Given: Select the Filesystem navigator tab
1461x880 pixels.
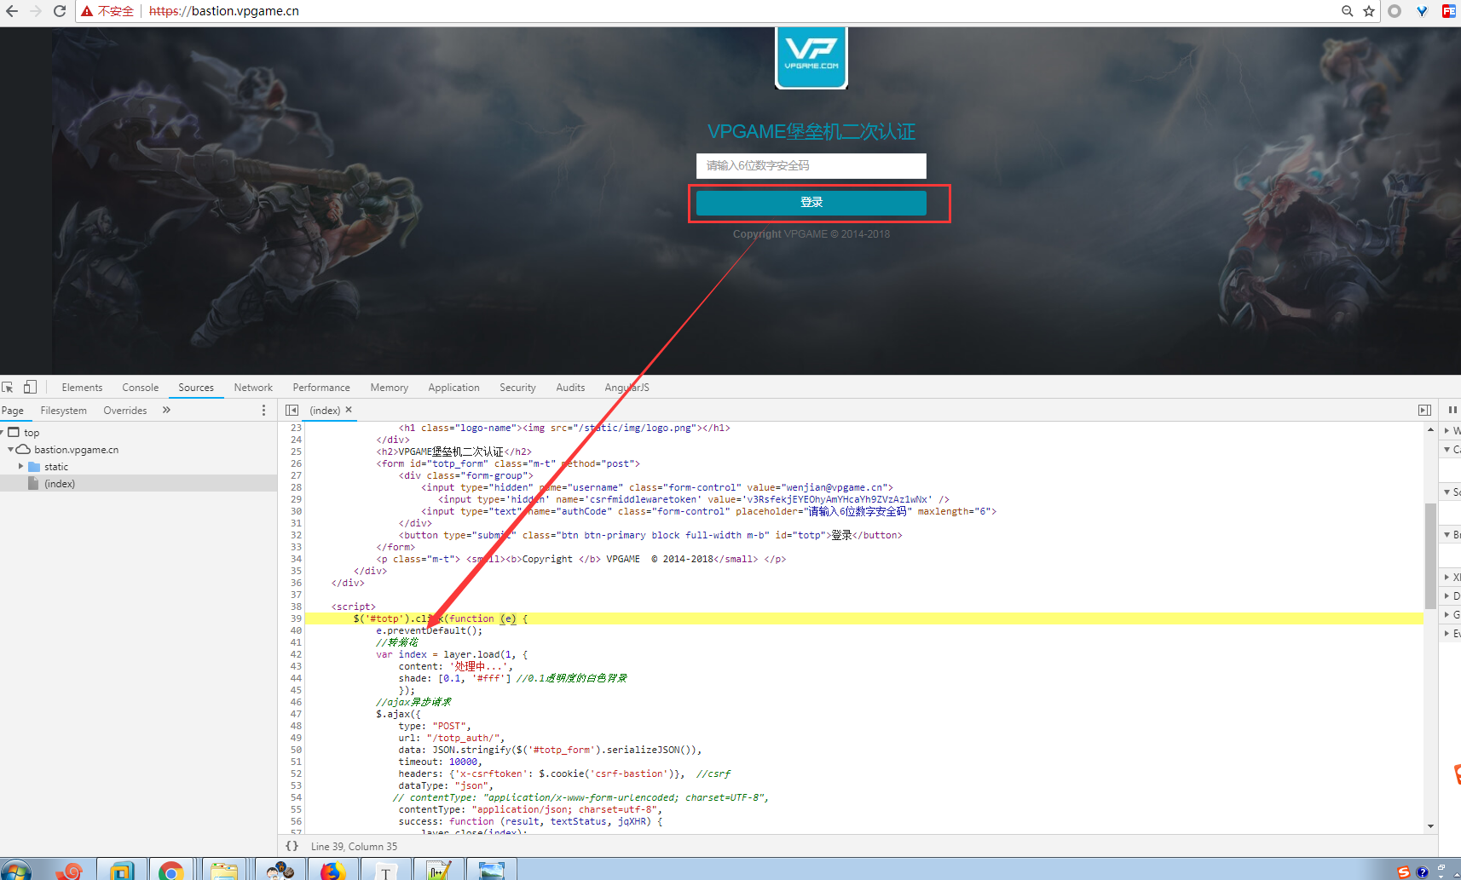Looking at the screenshot, I should (64, 411).
